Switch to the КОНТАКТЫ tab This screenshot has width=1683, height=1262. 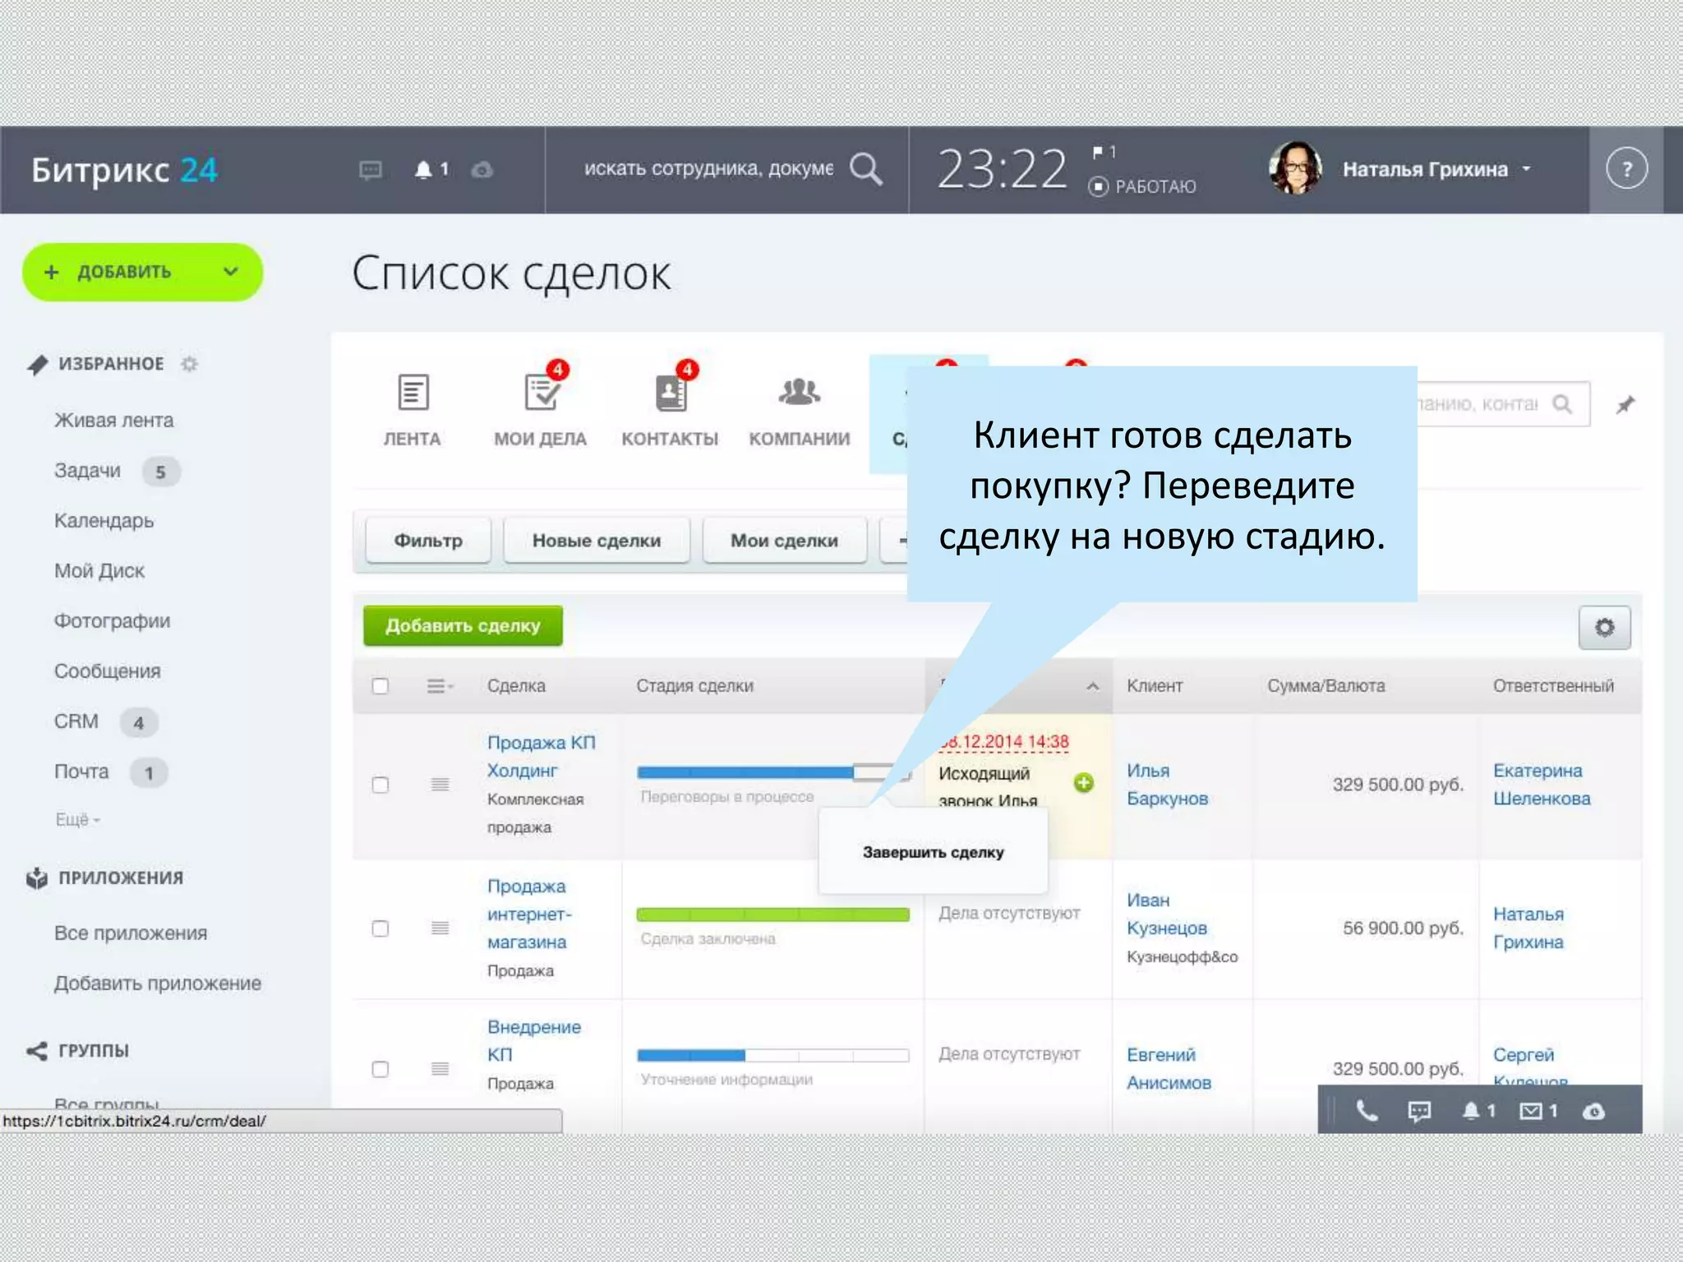click(x=670, y=409)
